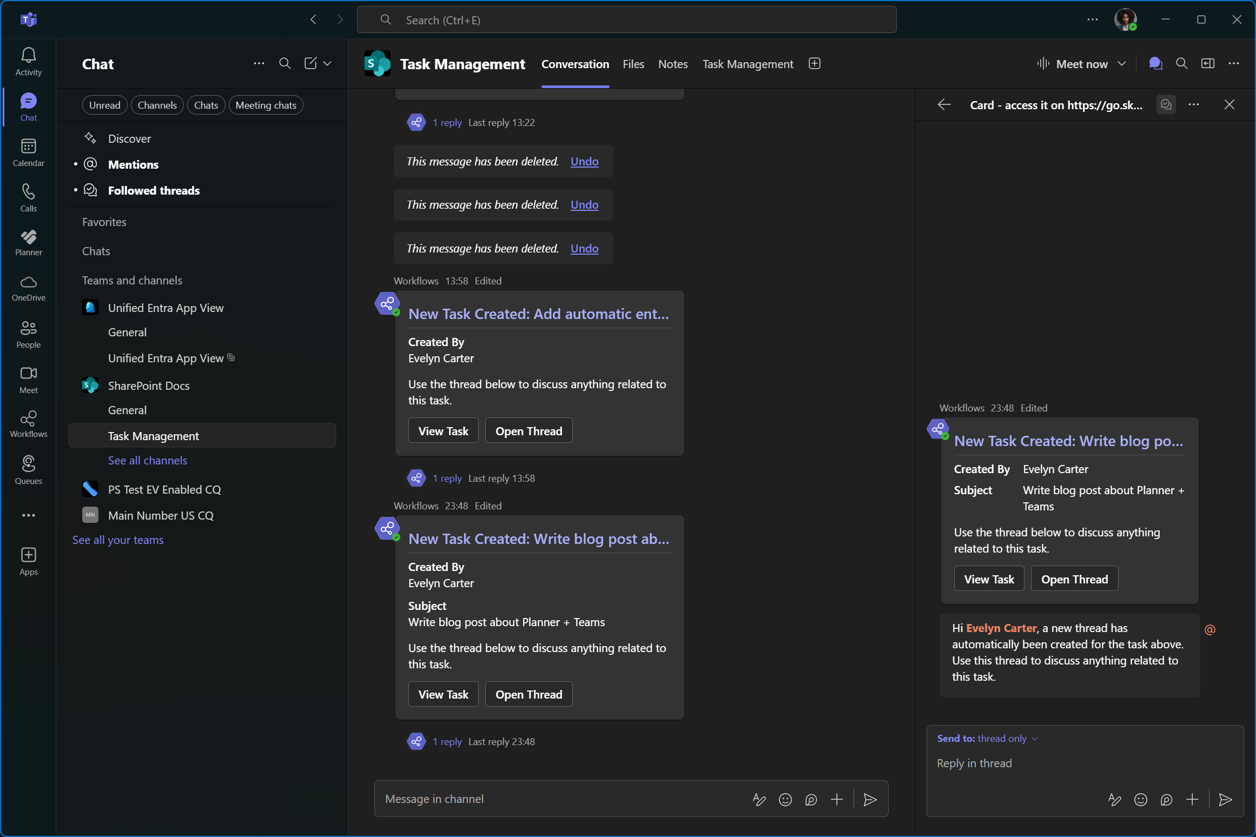Click Open Thread on Add automatic card
1256x837 pixels.
coord(528,431)
